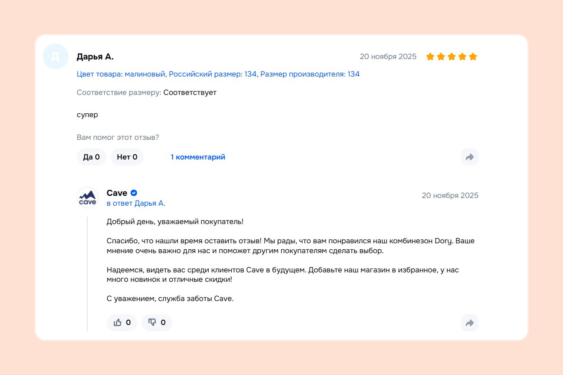The width and height of the screenshot is (563, 375).
Task: Click the share arrow on Cave's reply
Action: tap(469, 323)
